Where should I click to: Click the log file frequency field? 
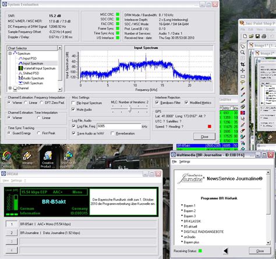[119, 126]
